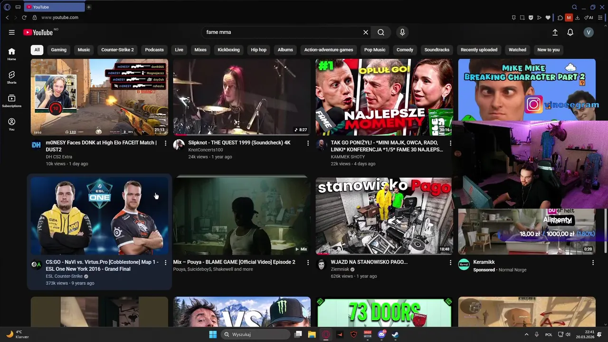
Task: Switch input language via POL indicator
Action: click(x=549, y=334)
